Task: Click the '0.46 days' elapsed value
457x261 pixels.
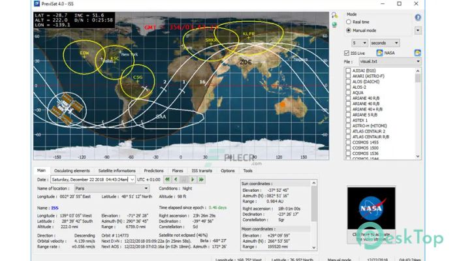Action: pyautogui.click(x=217, y=207)
